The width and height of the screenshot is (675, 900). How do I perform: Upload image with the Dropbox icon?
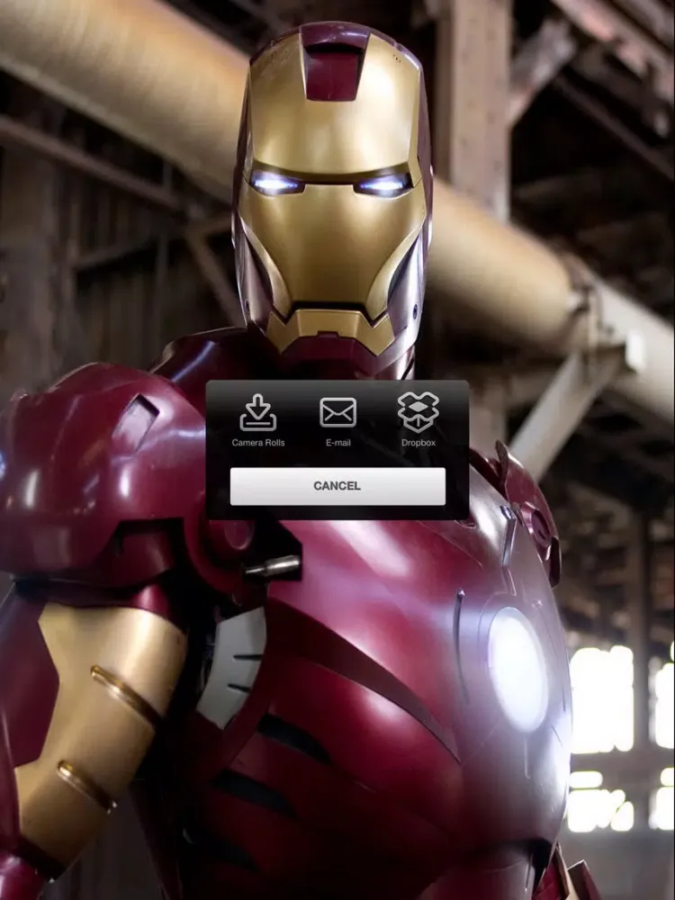418,411
